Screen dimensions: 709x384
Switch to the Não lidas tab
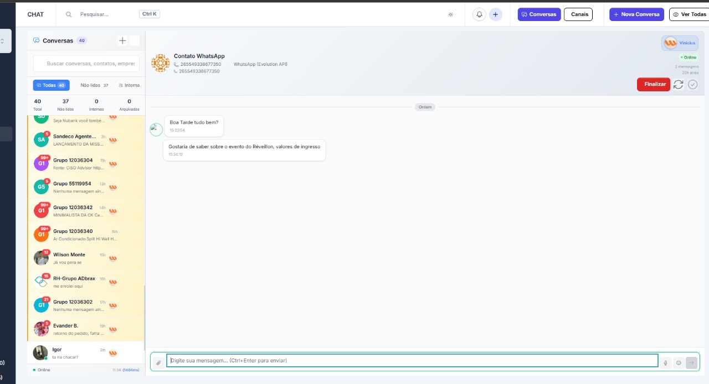(94, 85)
